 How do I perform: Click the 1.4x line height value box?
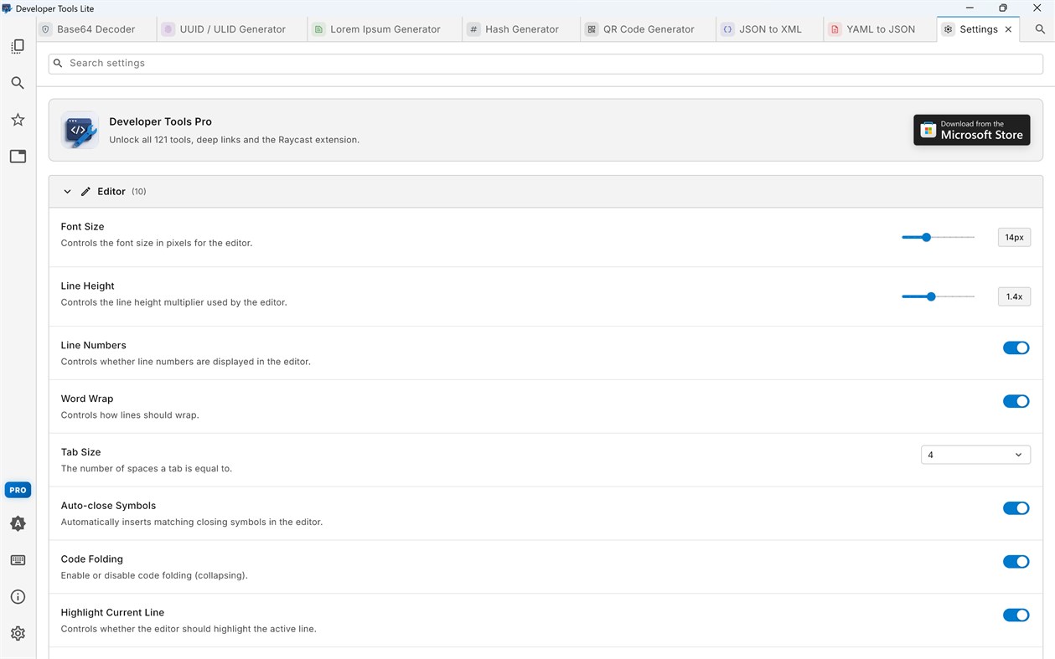1014,296
